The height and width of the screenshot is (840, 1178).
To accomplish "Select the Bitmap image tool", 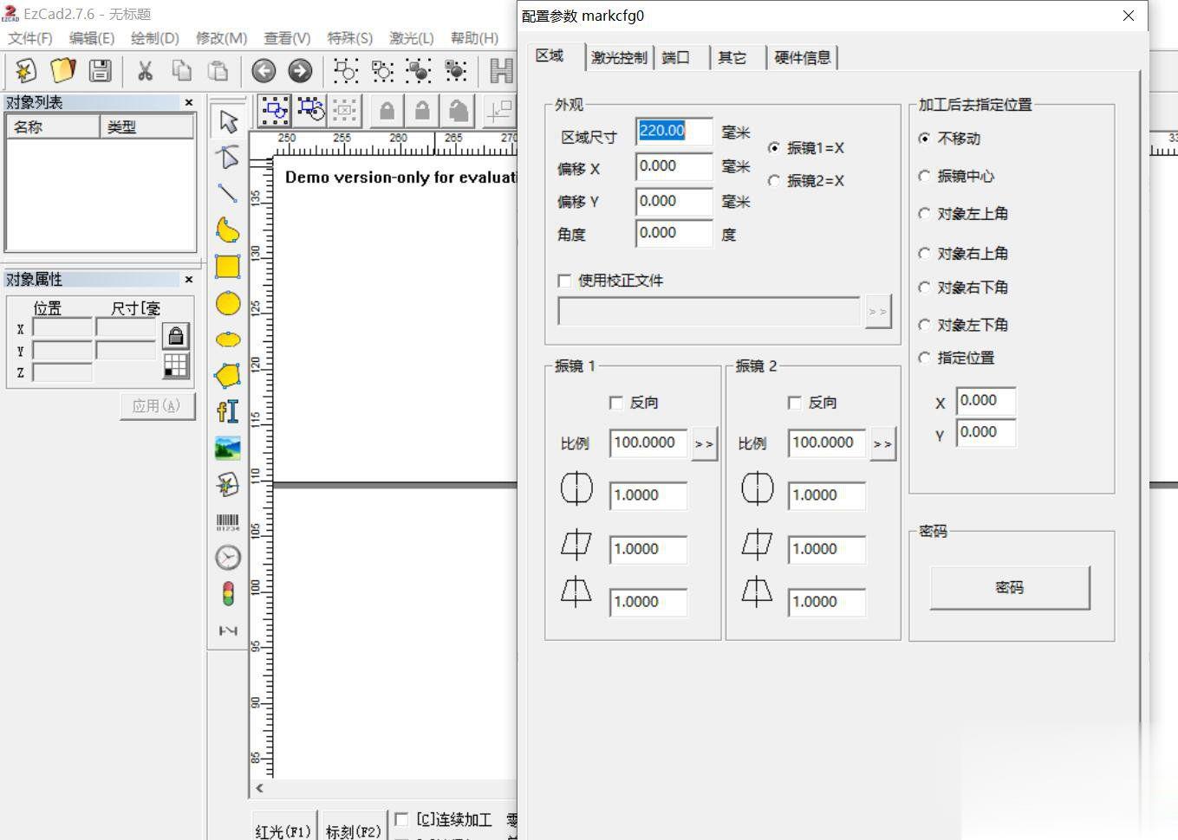I will coord(228,449).
